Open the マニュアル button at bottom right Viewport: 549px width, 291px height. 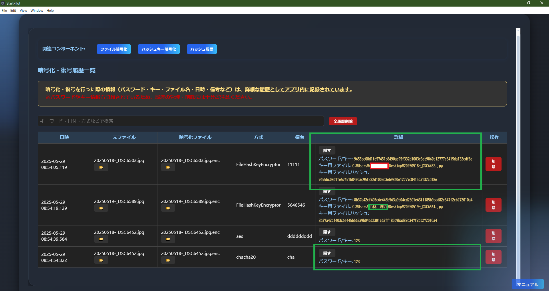click(x=528, y=284)
